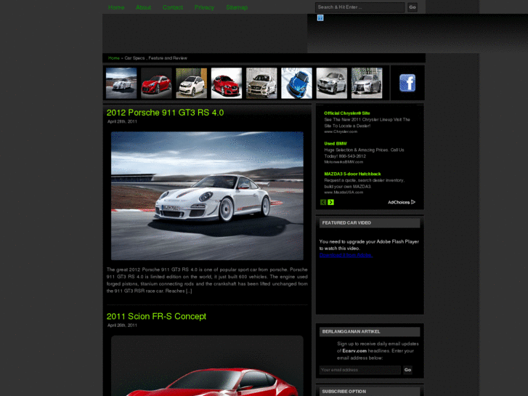Click the red Scion FR-S article image
This screenshot has height=396, width=528.
[207, 365]
